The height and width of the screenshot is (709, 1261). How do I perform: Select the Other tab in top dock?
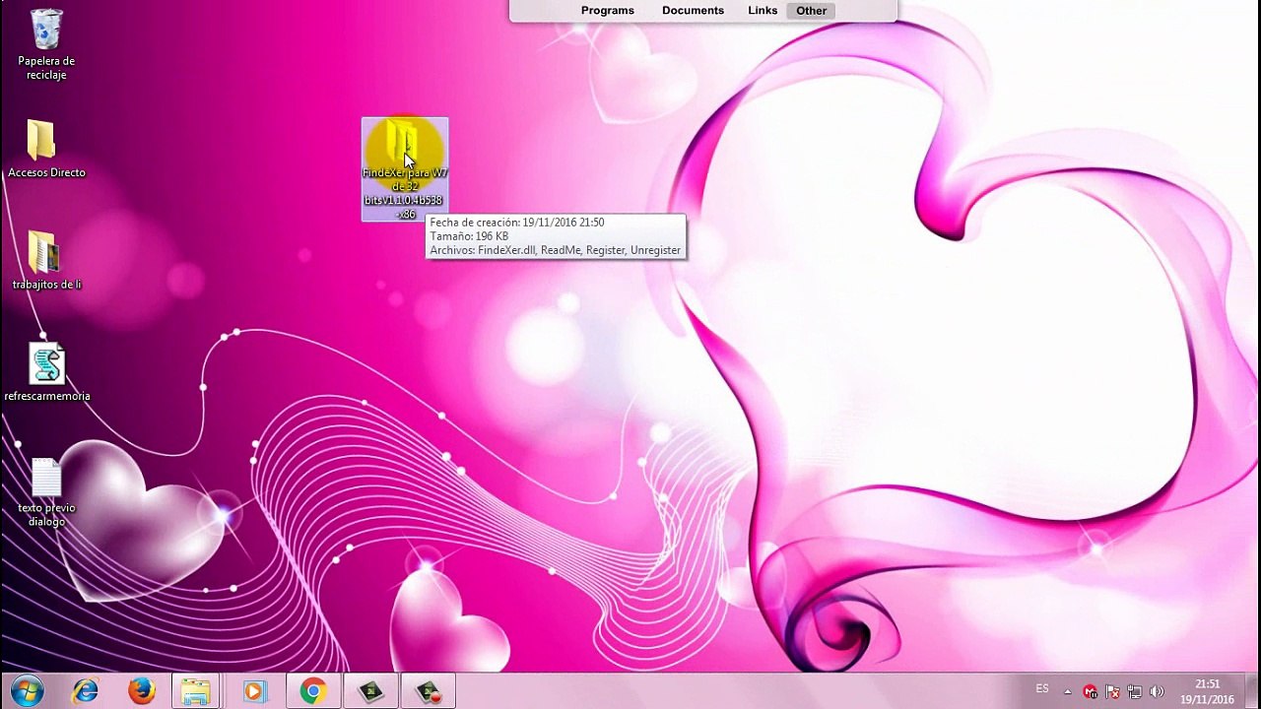pos(812,11)
